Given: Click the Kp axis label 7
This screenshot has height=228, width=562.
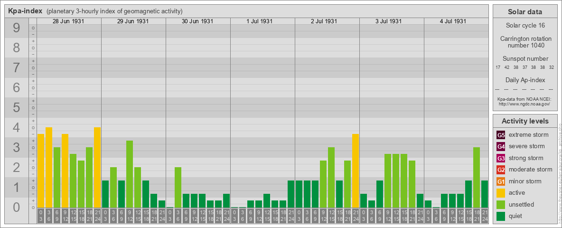Looking at the screenshot, I should click(17, 67).
